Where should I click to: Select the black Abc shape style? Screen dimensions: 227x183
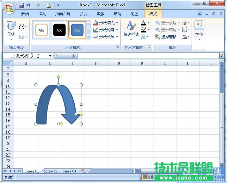(x=59, y=30)
